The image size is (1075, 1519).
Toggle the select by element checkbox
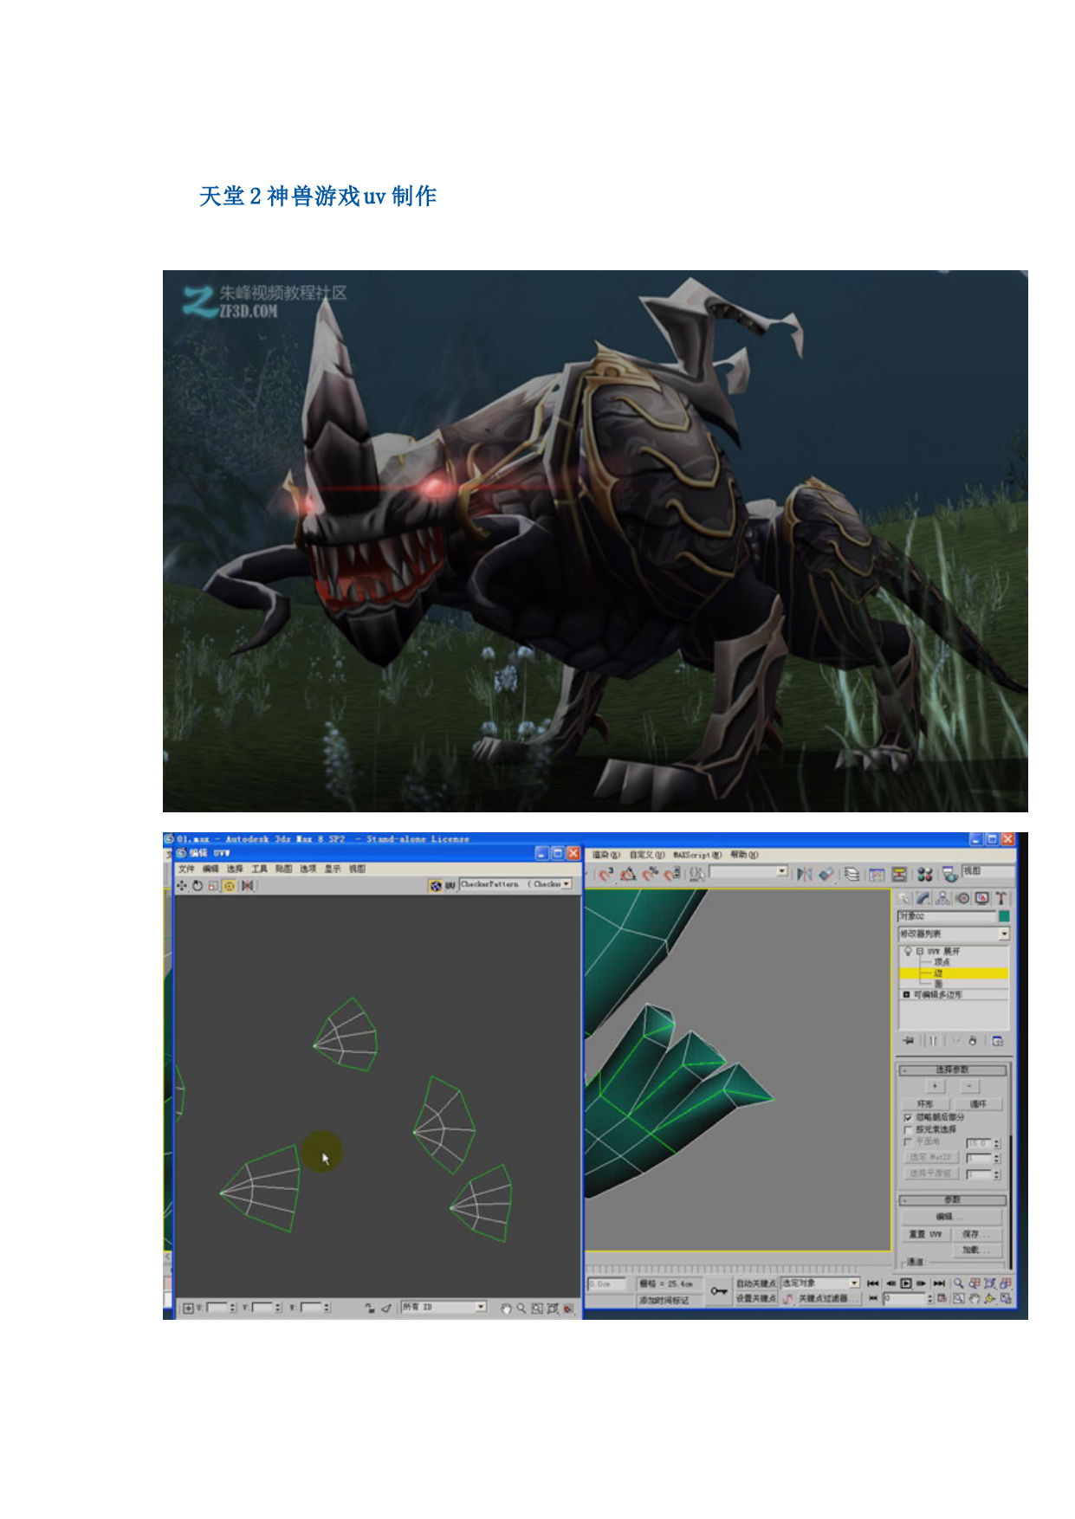[x=908, y=1129]
